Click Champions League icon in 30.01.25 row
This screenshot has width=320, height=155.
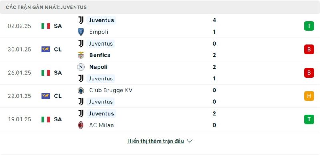pyautogui.click(x=46, y=50)
